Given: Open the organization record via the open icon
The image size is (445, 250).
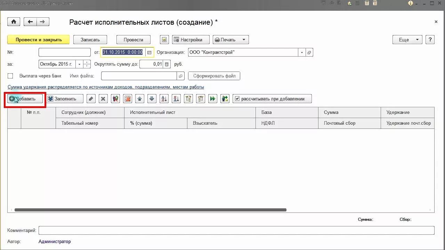Looking at the screenshot, I should coord(309,52).
